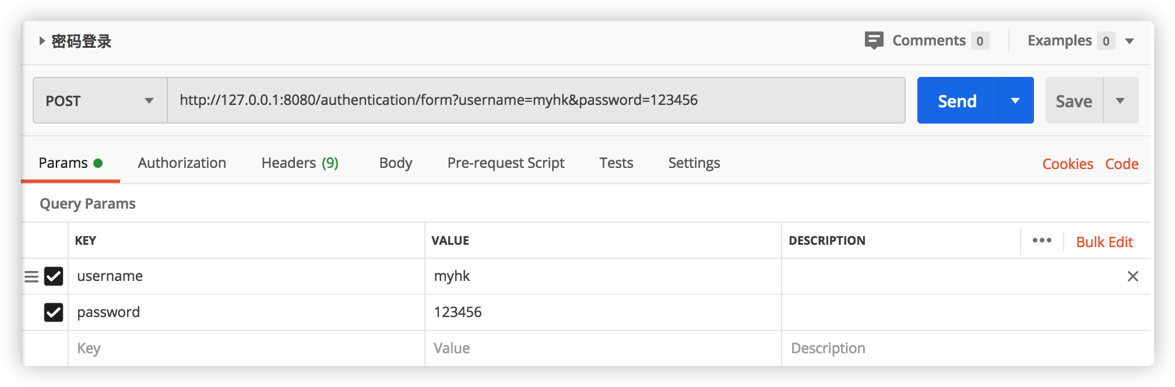This screenshot has width=1175, height=387.
Task: Click the request URL input field
Action: coord(536,100)
